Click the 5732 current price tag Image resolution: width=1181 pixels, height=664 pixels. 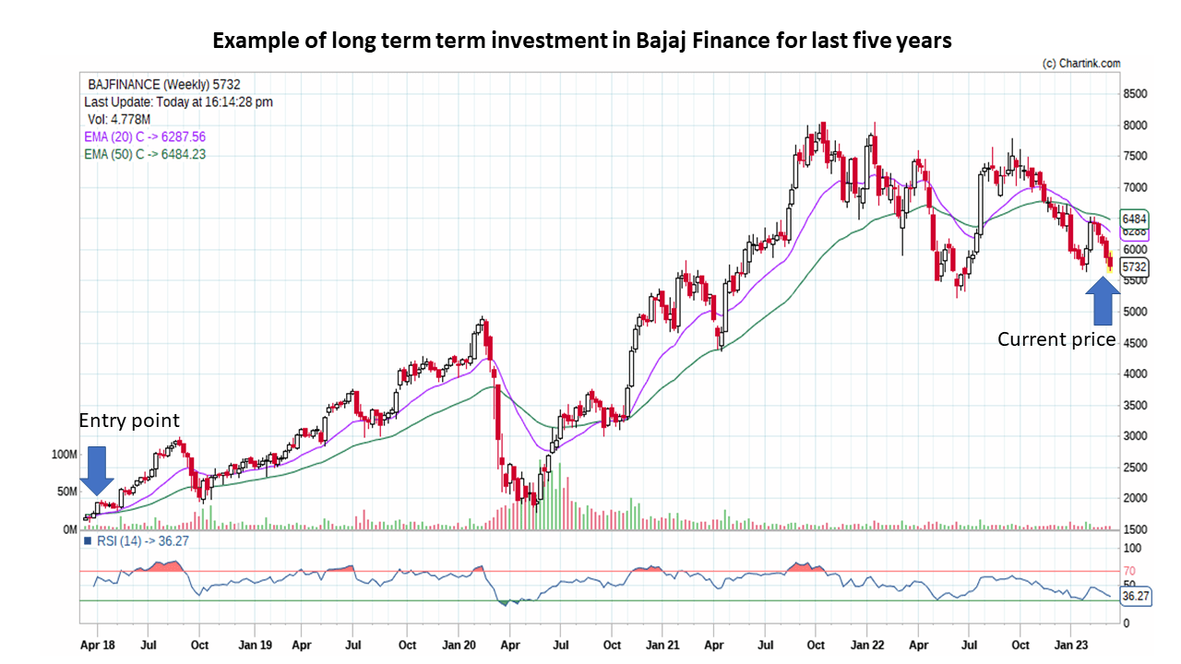click(x=1134, y=267)
